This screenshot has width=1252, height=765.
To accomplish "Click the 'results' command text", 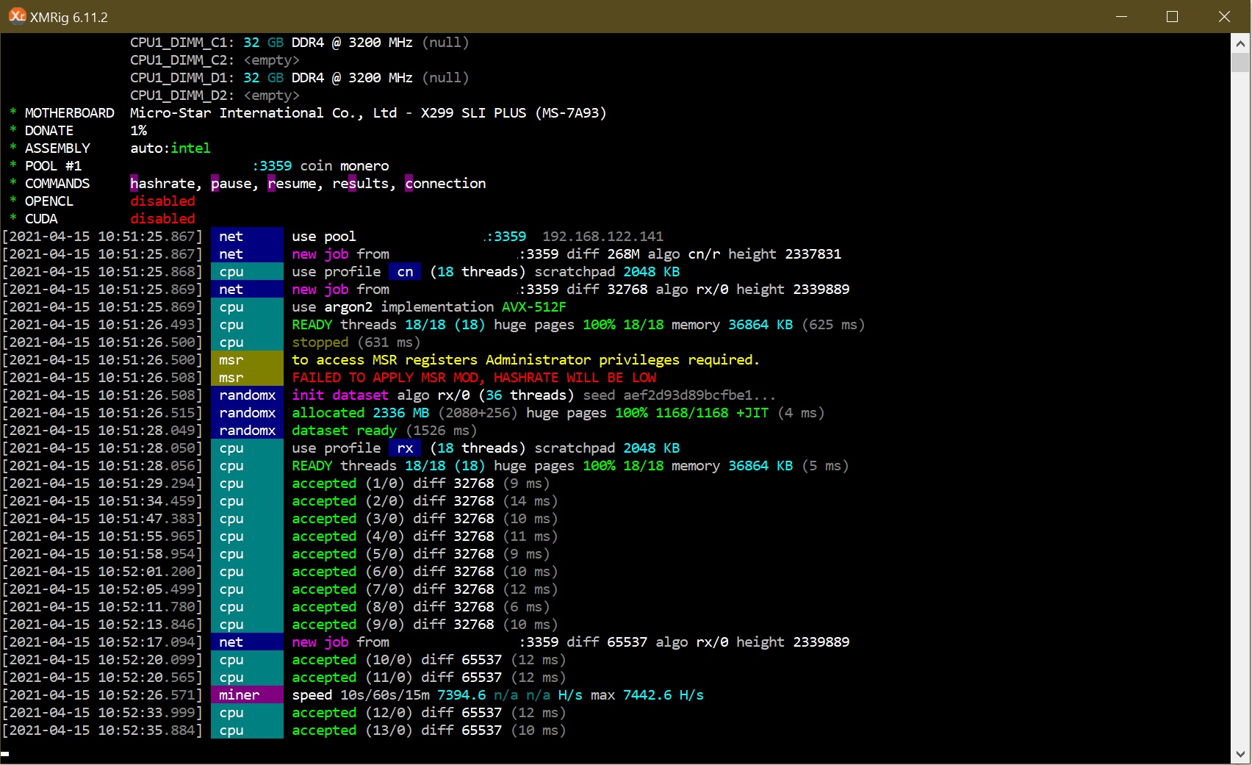I will point(360,184).
